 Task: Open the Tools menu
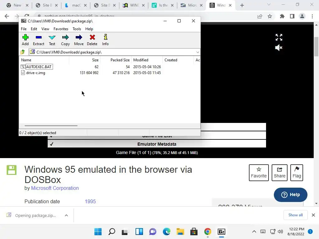[77, 29]
